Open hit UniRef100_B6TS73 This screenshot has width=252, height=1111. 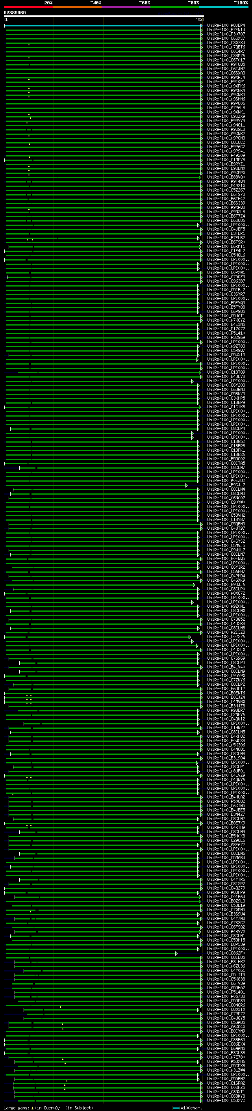point(226,195)
